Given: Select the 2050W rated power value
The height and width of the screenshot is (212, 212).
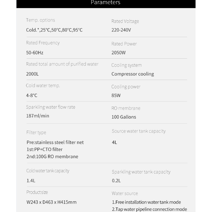Looking at the screenshot, I should (118, 52).
